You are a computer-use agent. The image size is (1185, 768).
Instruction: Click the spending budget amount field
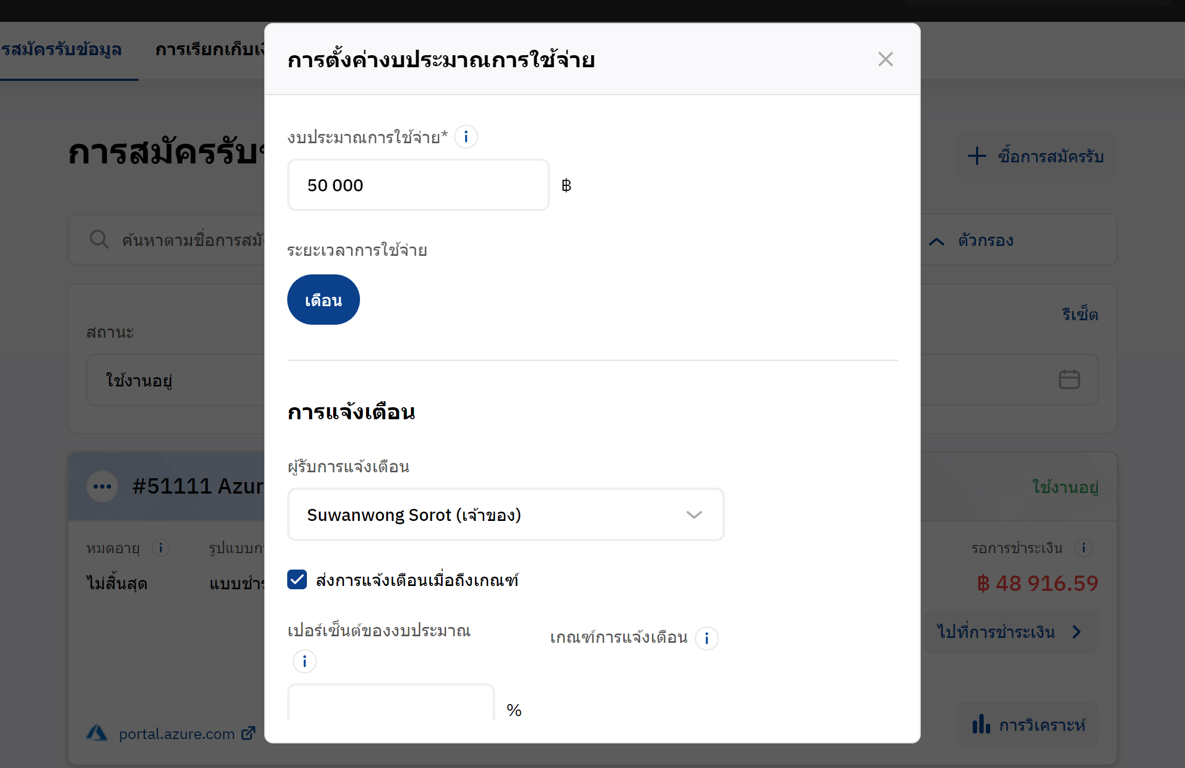pos(418,185)
